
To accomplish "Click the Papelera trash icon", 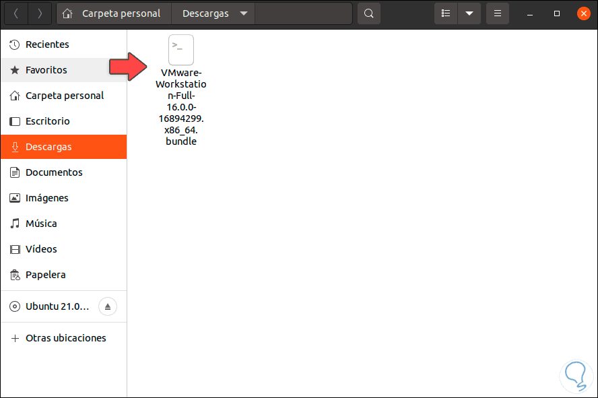I will point(15,275).
